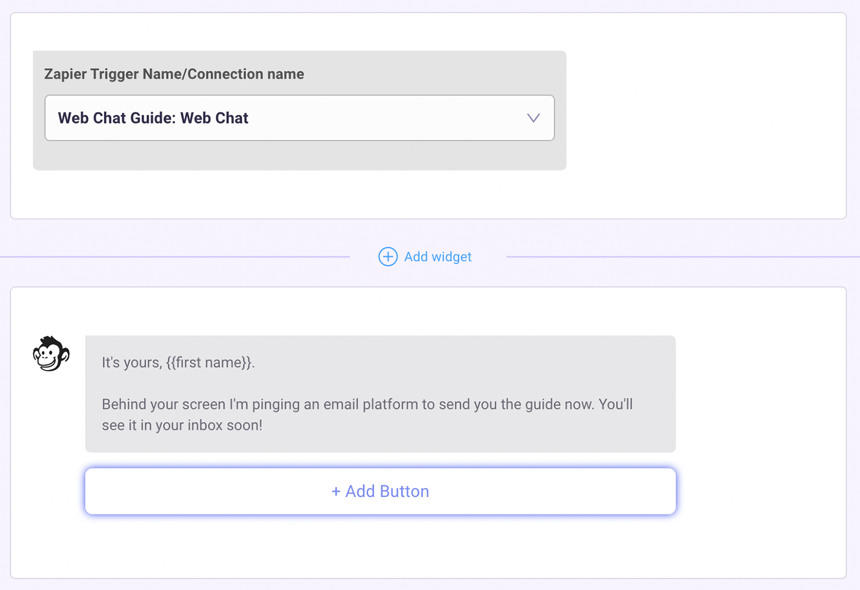The image size is (860, 590).
Task: Click the divider line right of Add widget
Action: [683, 257]
